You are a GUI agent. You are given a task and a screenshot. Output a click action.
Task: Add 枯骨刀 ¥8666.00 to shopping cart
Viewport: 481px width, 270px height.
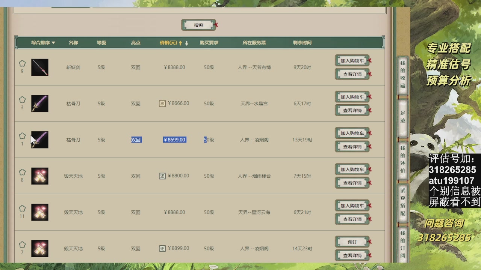(352, 97)
